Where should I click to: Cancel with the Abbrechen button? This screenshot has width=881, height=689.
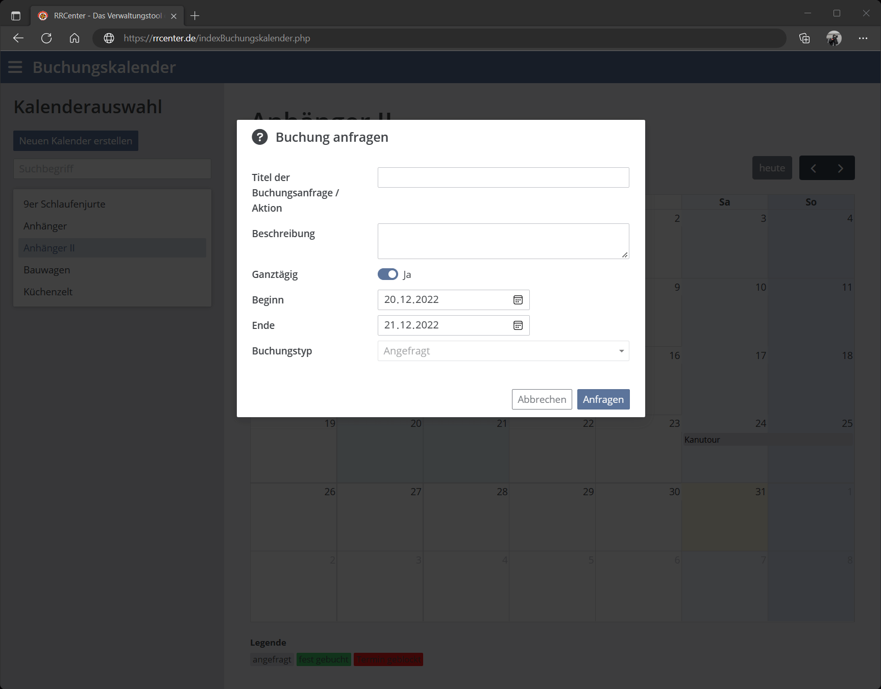[542, 399]
